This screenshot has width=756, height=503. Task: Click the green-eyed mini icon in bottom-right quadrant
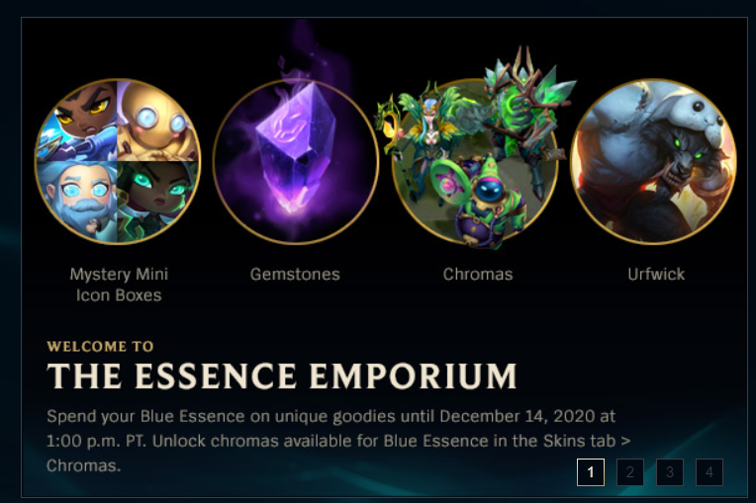coord(155,200)
